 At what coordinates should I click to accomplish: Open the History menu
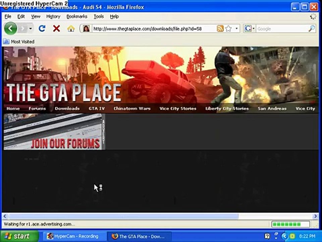[x=53, y=16]
